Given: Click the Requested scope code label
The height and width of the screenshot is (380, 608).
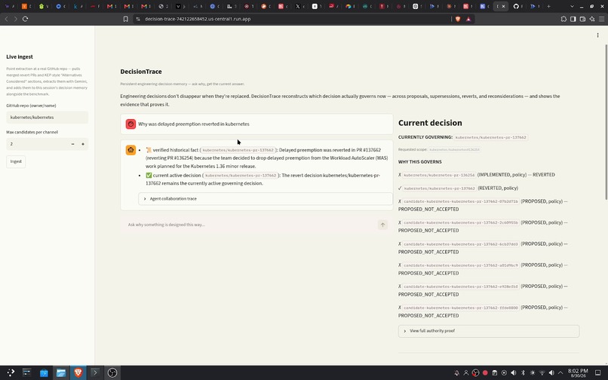Looking at the screenshot, I should click(454, 149).
